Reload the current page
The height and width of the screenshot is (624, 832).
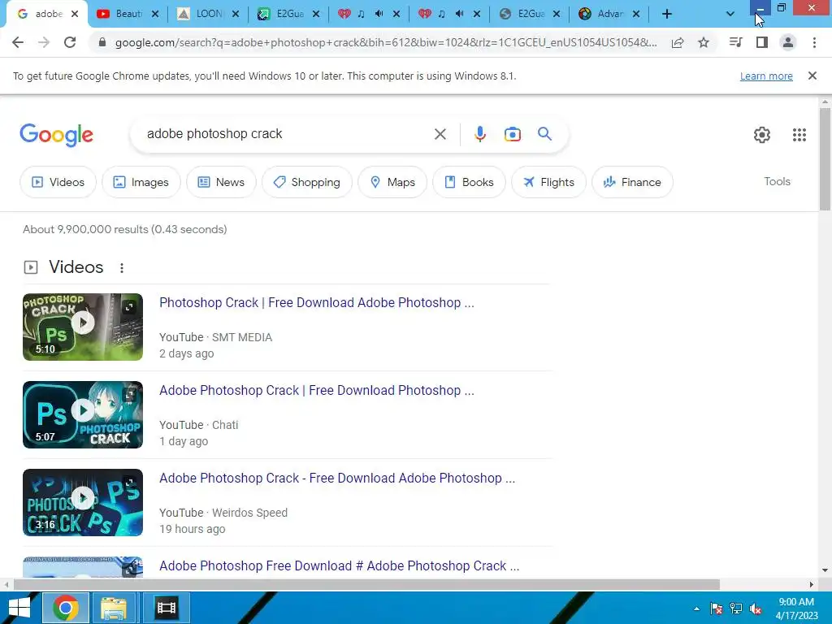[70, 42]
